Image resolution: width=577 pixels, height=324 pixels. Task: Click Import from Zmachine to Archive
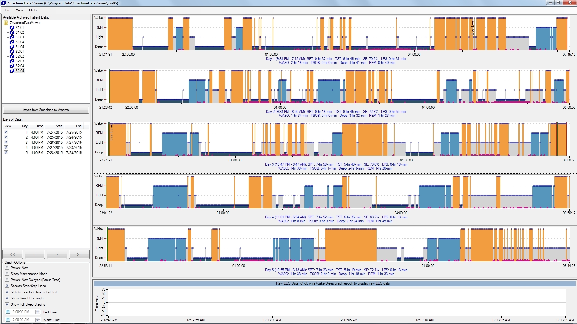[46, 110]
